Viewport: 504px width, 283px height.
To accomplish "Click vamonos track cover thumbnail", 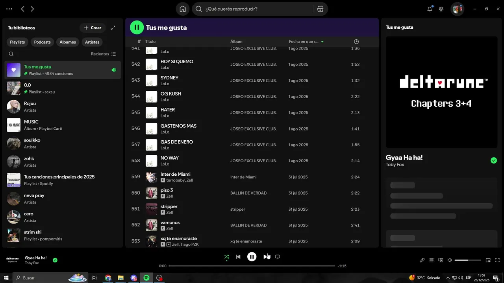I will click(x=152, y=225).
